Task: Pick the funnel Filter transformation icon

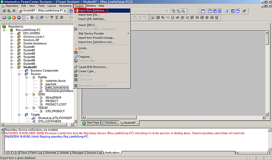Action: pyautogui.click(x=52, y=18)
